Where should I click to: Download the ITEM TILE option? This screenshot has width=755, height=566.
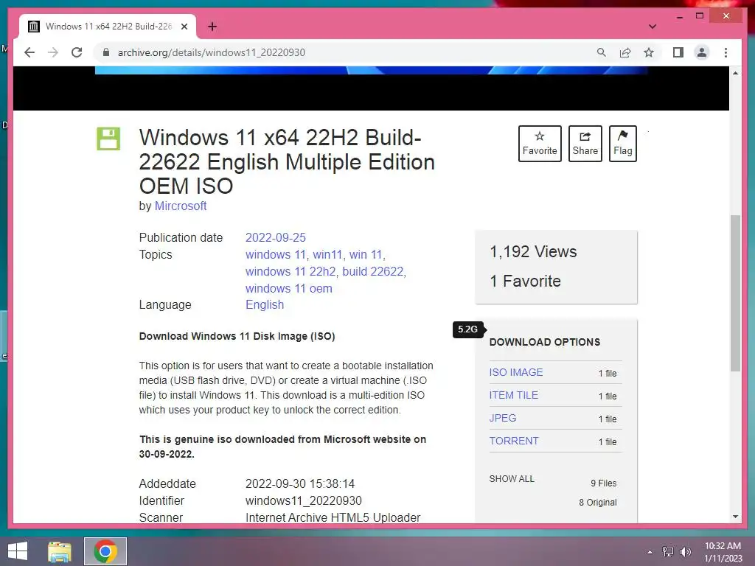pos(513,395)
